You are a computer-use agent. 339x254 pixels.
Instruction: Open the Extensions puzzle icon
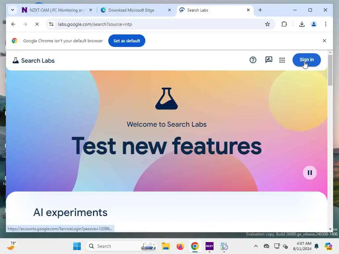pos(284,24)
